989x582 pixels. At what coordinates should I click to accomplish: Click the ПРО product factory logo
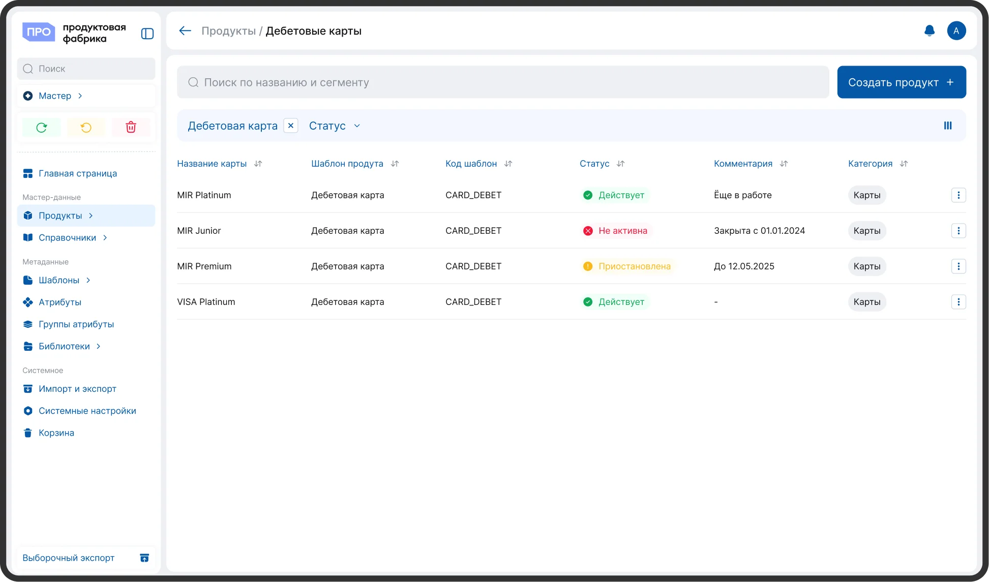[x=74, y=33]
